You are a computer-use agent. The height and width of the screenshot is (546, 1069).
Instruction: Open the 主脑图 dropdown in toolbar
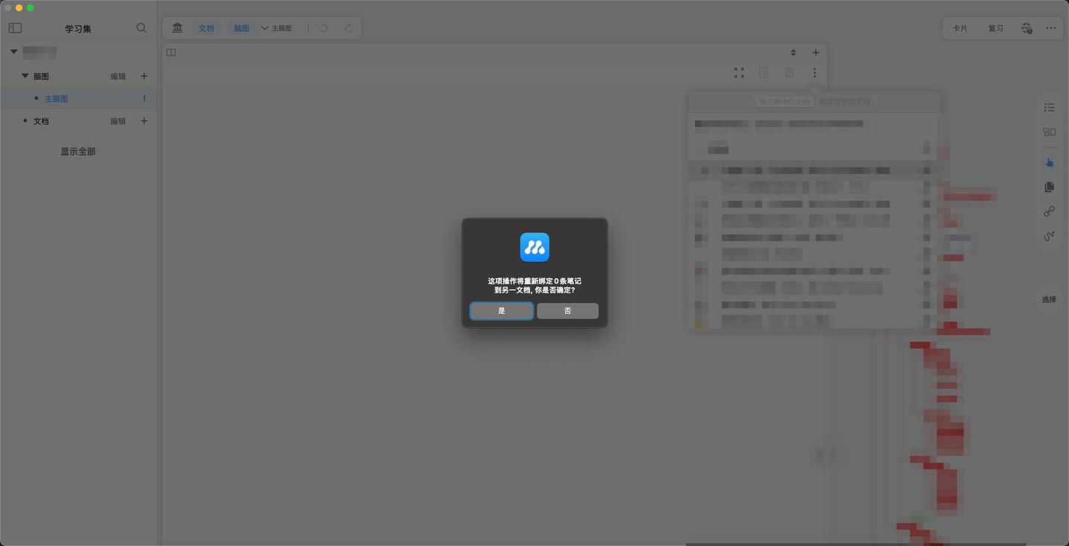pyautogui.click(x=276, y=28)
